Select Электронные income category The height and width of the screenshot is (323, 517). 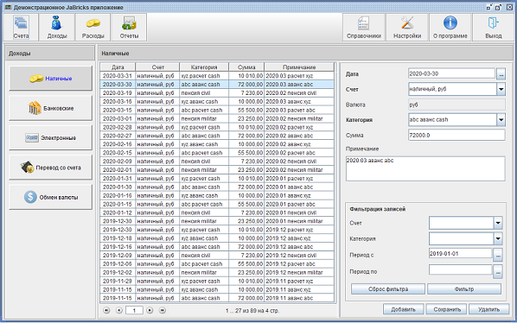51,137
